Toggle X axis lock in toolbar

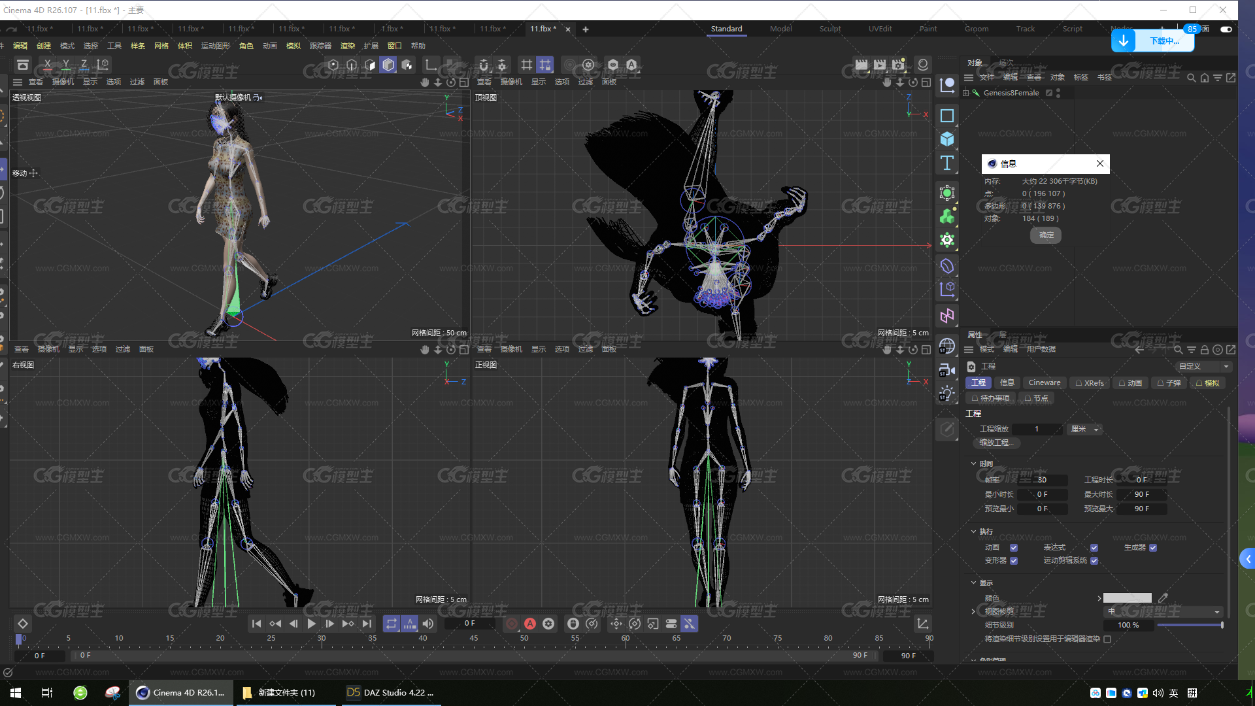click(x=47, y=65)
